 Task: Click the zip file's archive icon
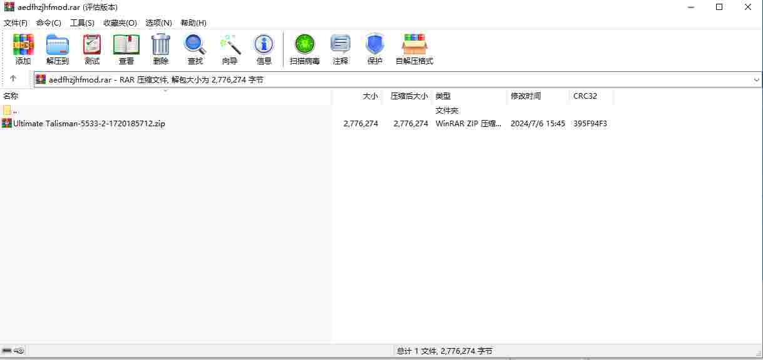(7, 123)
